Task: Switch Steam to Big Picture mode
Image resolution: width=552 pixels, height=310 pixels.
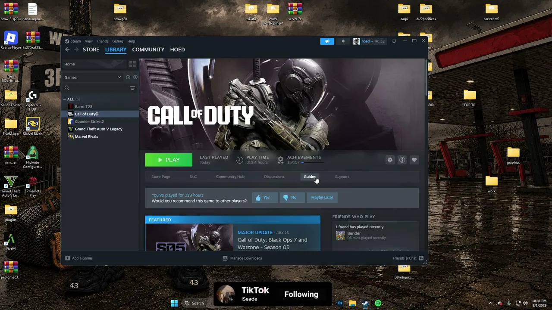Action: pos(394,41)
